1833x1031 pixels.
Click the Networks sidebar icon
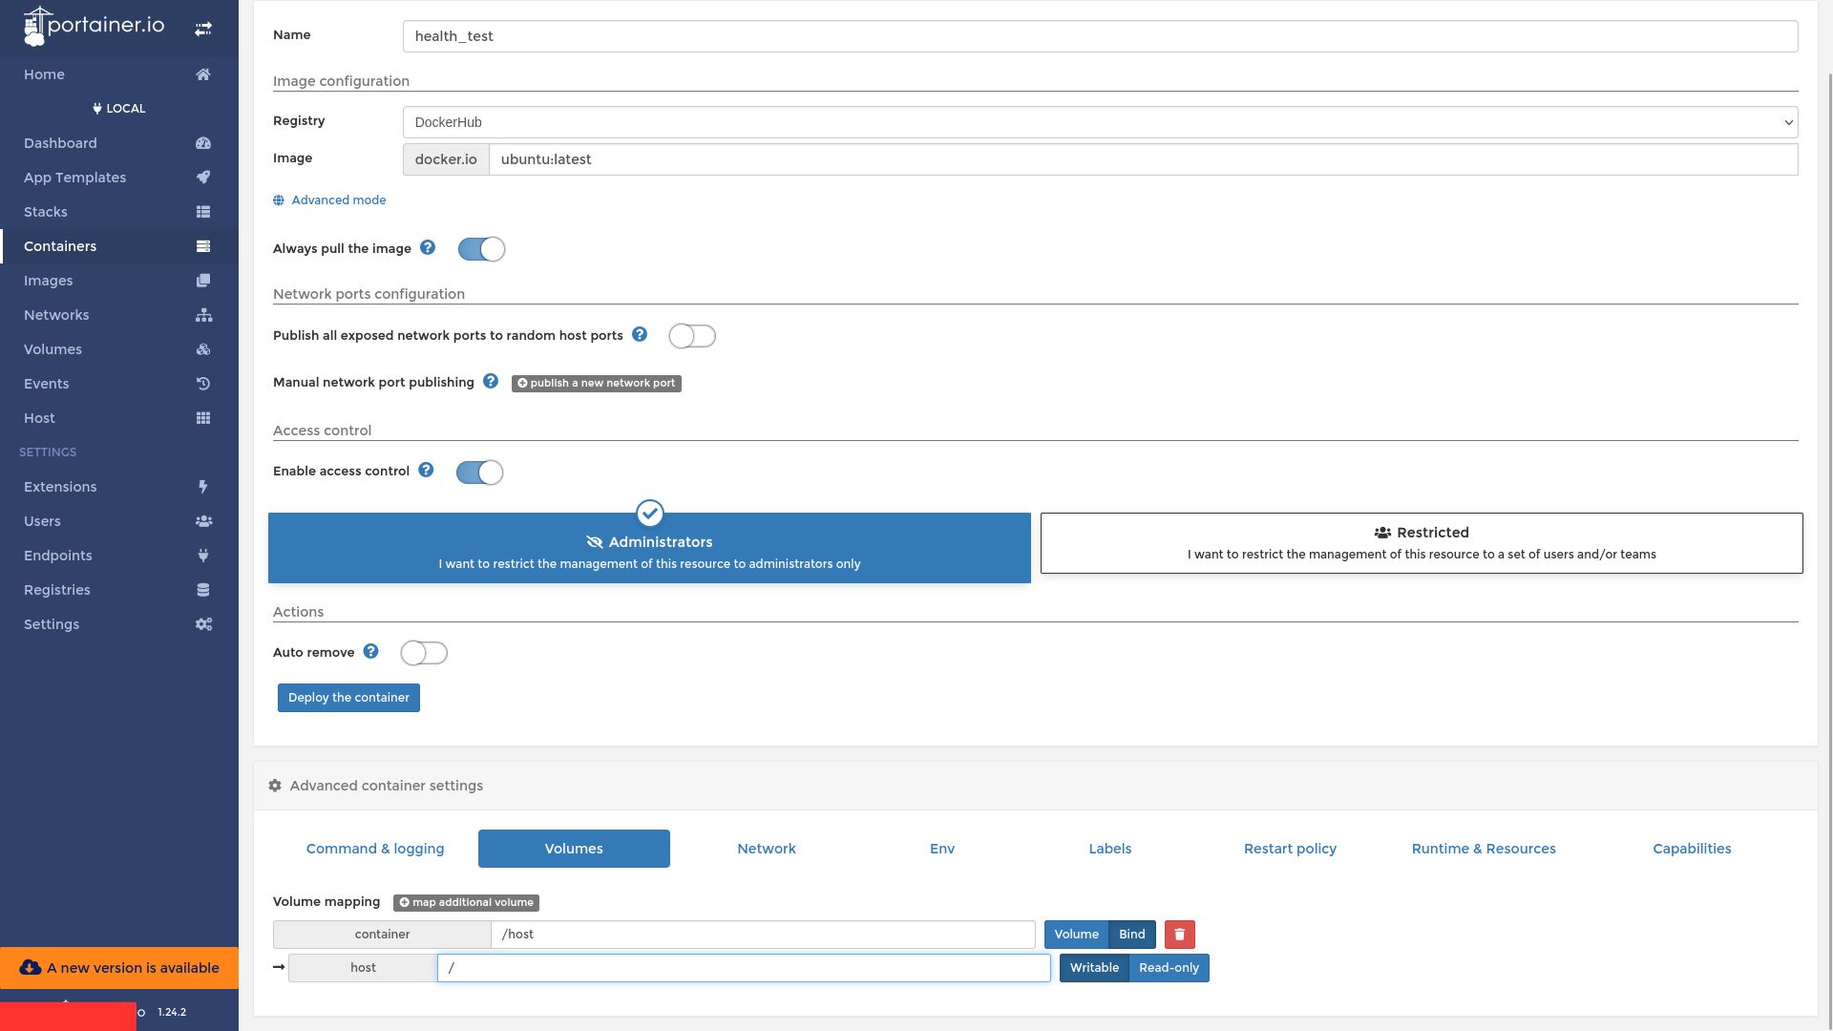[x=204, y=315]
